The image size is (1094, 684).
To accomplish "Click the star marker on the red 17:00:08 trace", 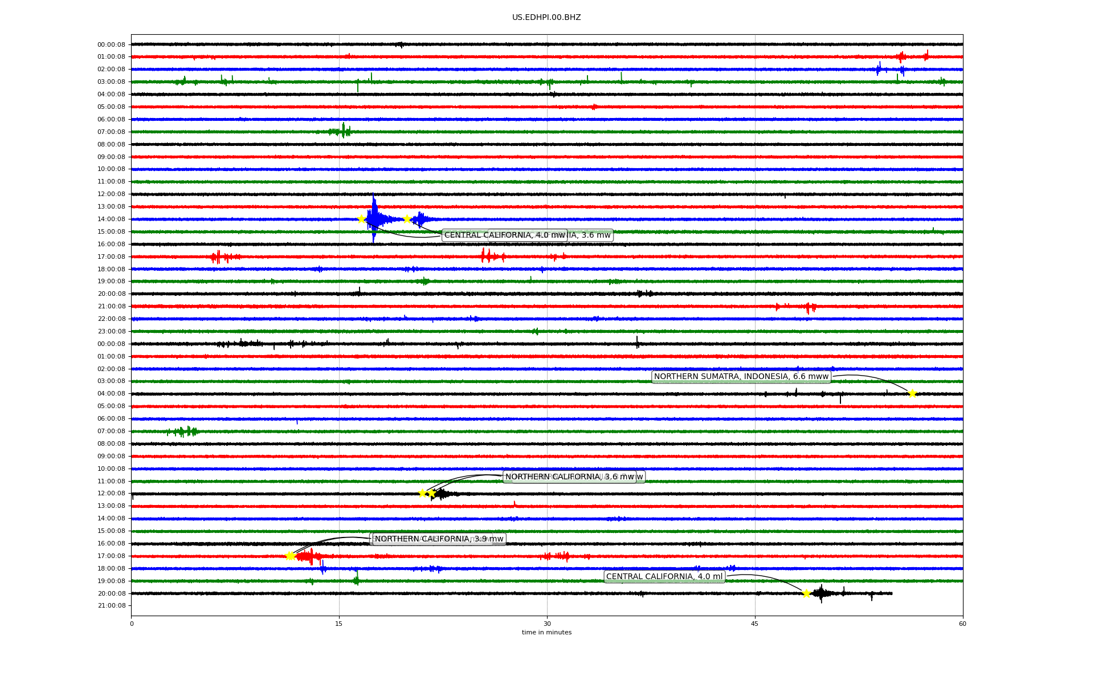I will pyautogui.click(x=290, y=556).
